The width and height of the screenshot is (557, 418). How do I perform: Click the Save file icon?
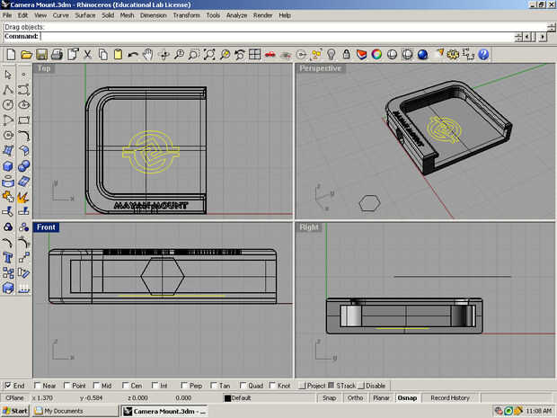coord(40,55)
